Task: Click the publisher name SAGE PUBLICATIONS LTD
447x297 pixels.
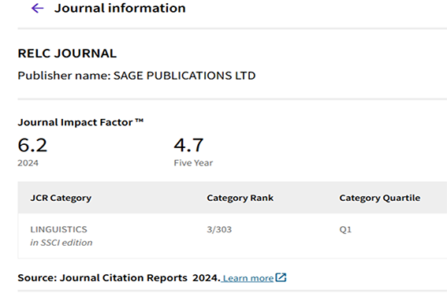Action: click(184, 76)
